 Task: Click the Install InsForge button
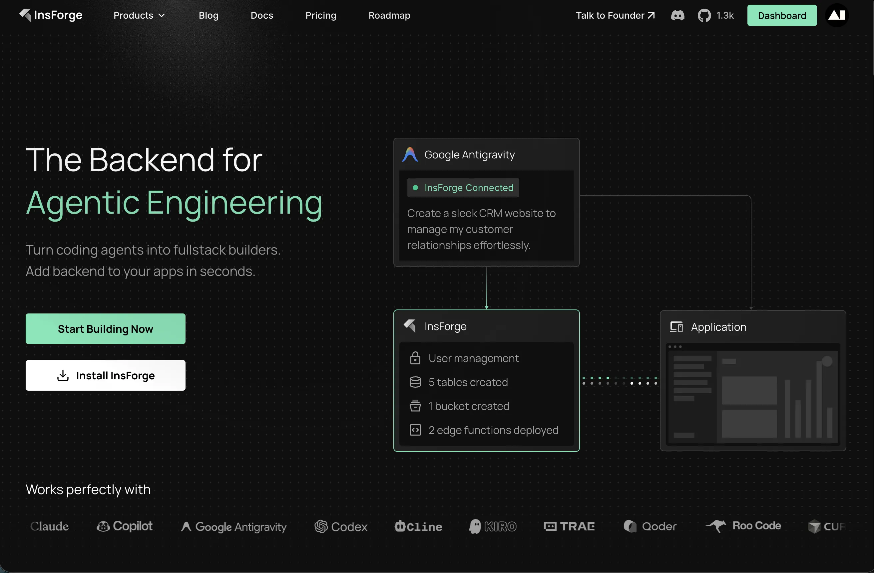tap(105, 375)
